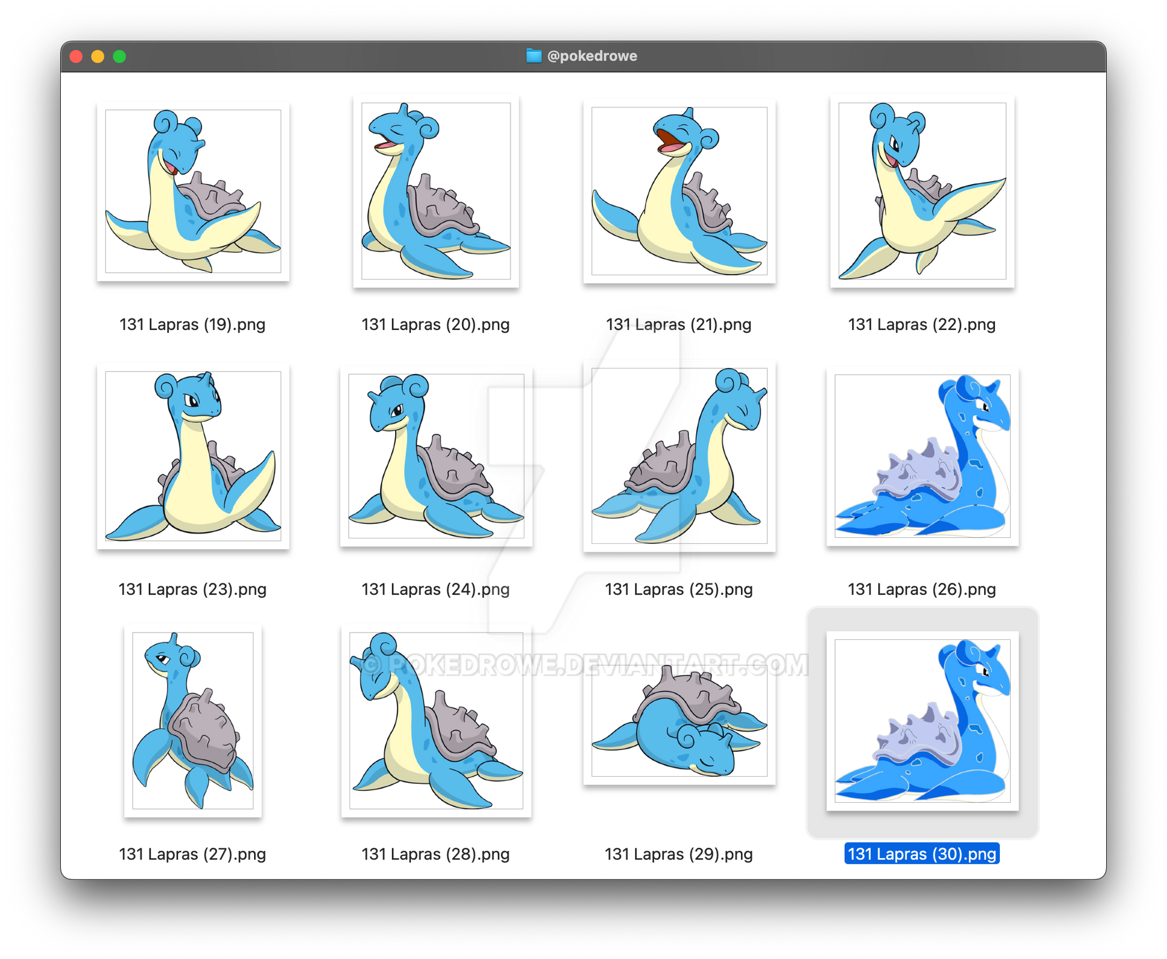
Task: Select the sleeping 131 Lapras (29).png thumbnail
Action: pos(679,721)
